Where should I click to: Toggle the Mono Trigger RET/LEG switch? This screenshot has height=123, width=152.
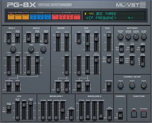[x=121, y=48]
